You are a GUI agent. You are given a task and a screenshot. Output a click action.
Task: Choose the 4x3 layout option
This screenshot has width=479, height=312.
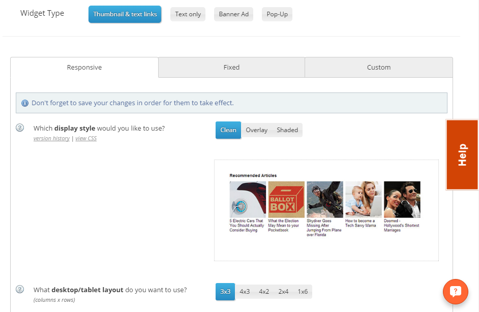[x=245, y=292]
